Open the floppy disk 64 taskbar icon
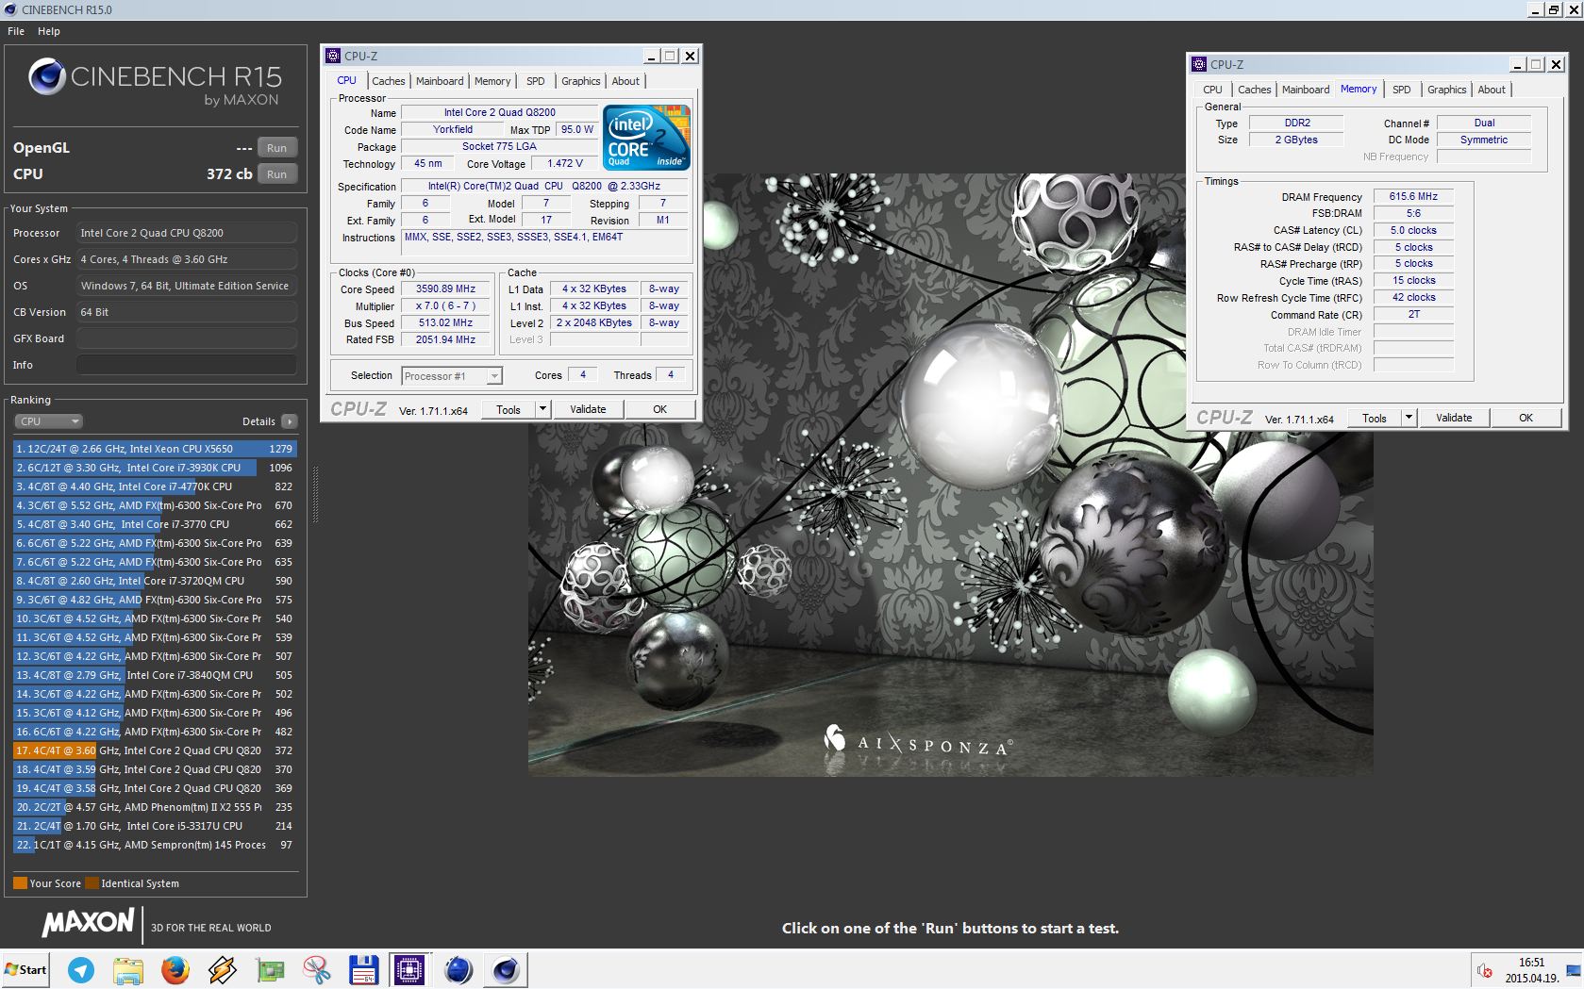Image resolution: width=1584 pixels, height=989 pixels. pyautogui.click(x=363, y=969)
